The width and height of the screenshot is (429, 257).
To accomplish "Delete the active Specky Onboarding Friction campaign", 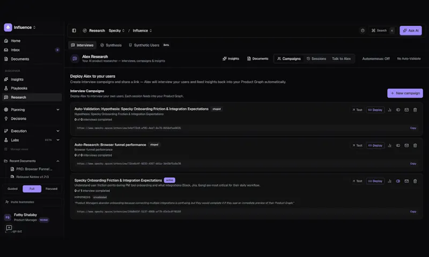I will [415, 181].
